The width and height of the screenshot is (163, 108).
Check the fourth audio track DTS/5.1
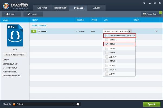pyautogui.click(x=107, y=48)
